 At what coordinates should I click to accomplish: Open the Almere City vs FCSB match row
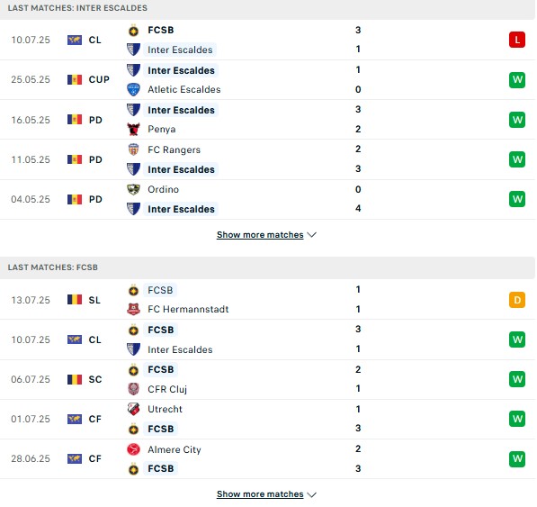click(268, 458)
